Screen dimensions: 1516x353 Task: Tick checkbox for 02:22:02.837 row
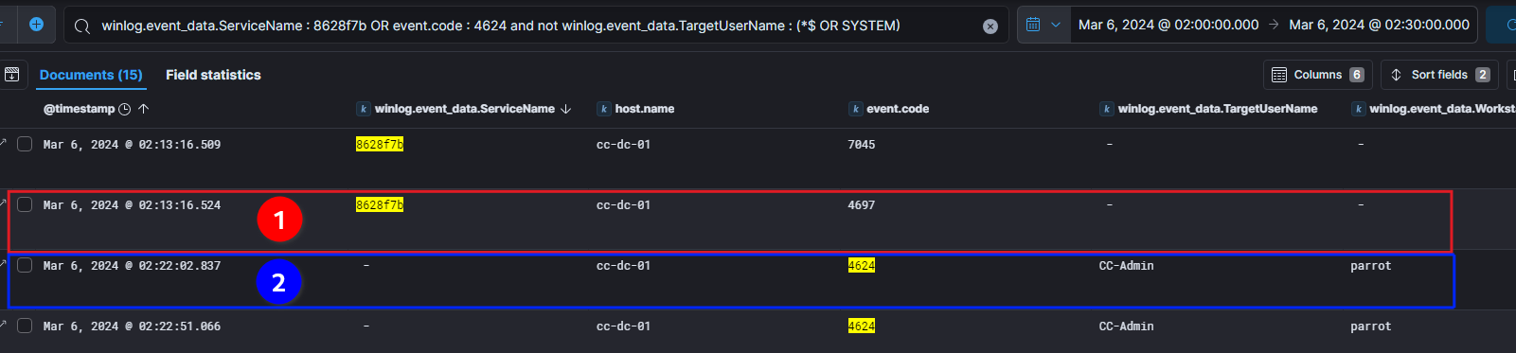coord(25,265)
